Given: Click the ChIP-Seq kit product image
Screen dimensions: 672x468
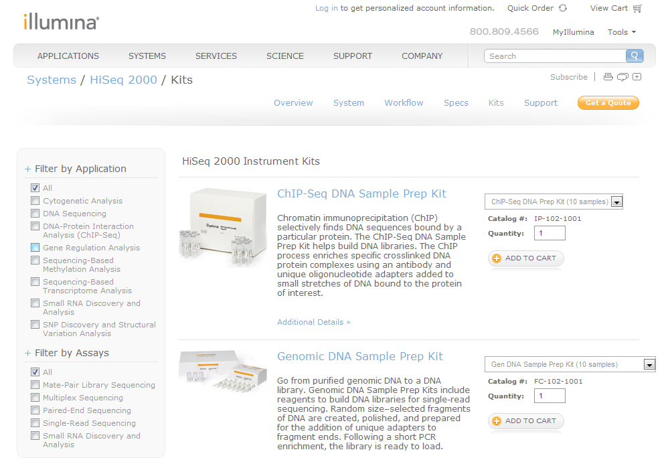Looking at the screenshot, I should [x=224, y=228].
